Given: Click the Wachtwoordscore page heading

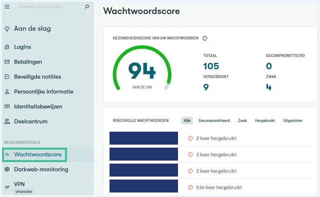Looking at the screenshot, I should [x=141, y=11].
